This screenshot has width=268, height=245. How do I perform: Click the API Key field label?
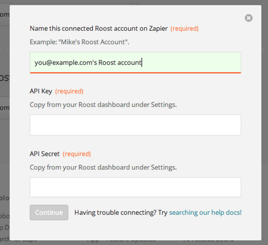(41, 91)
